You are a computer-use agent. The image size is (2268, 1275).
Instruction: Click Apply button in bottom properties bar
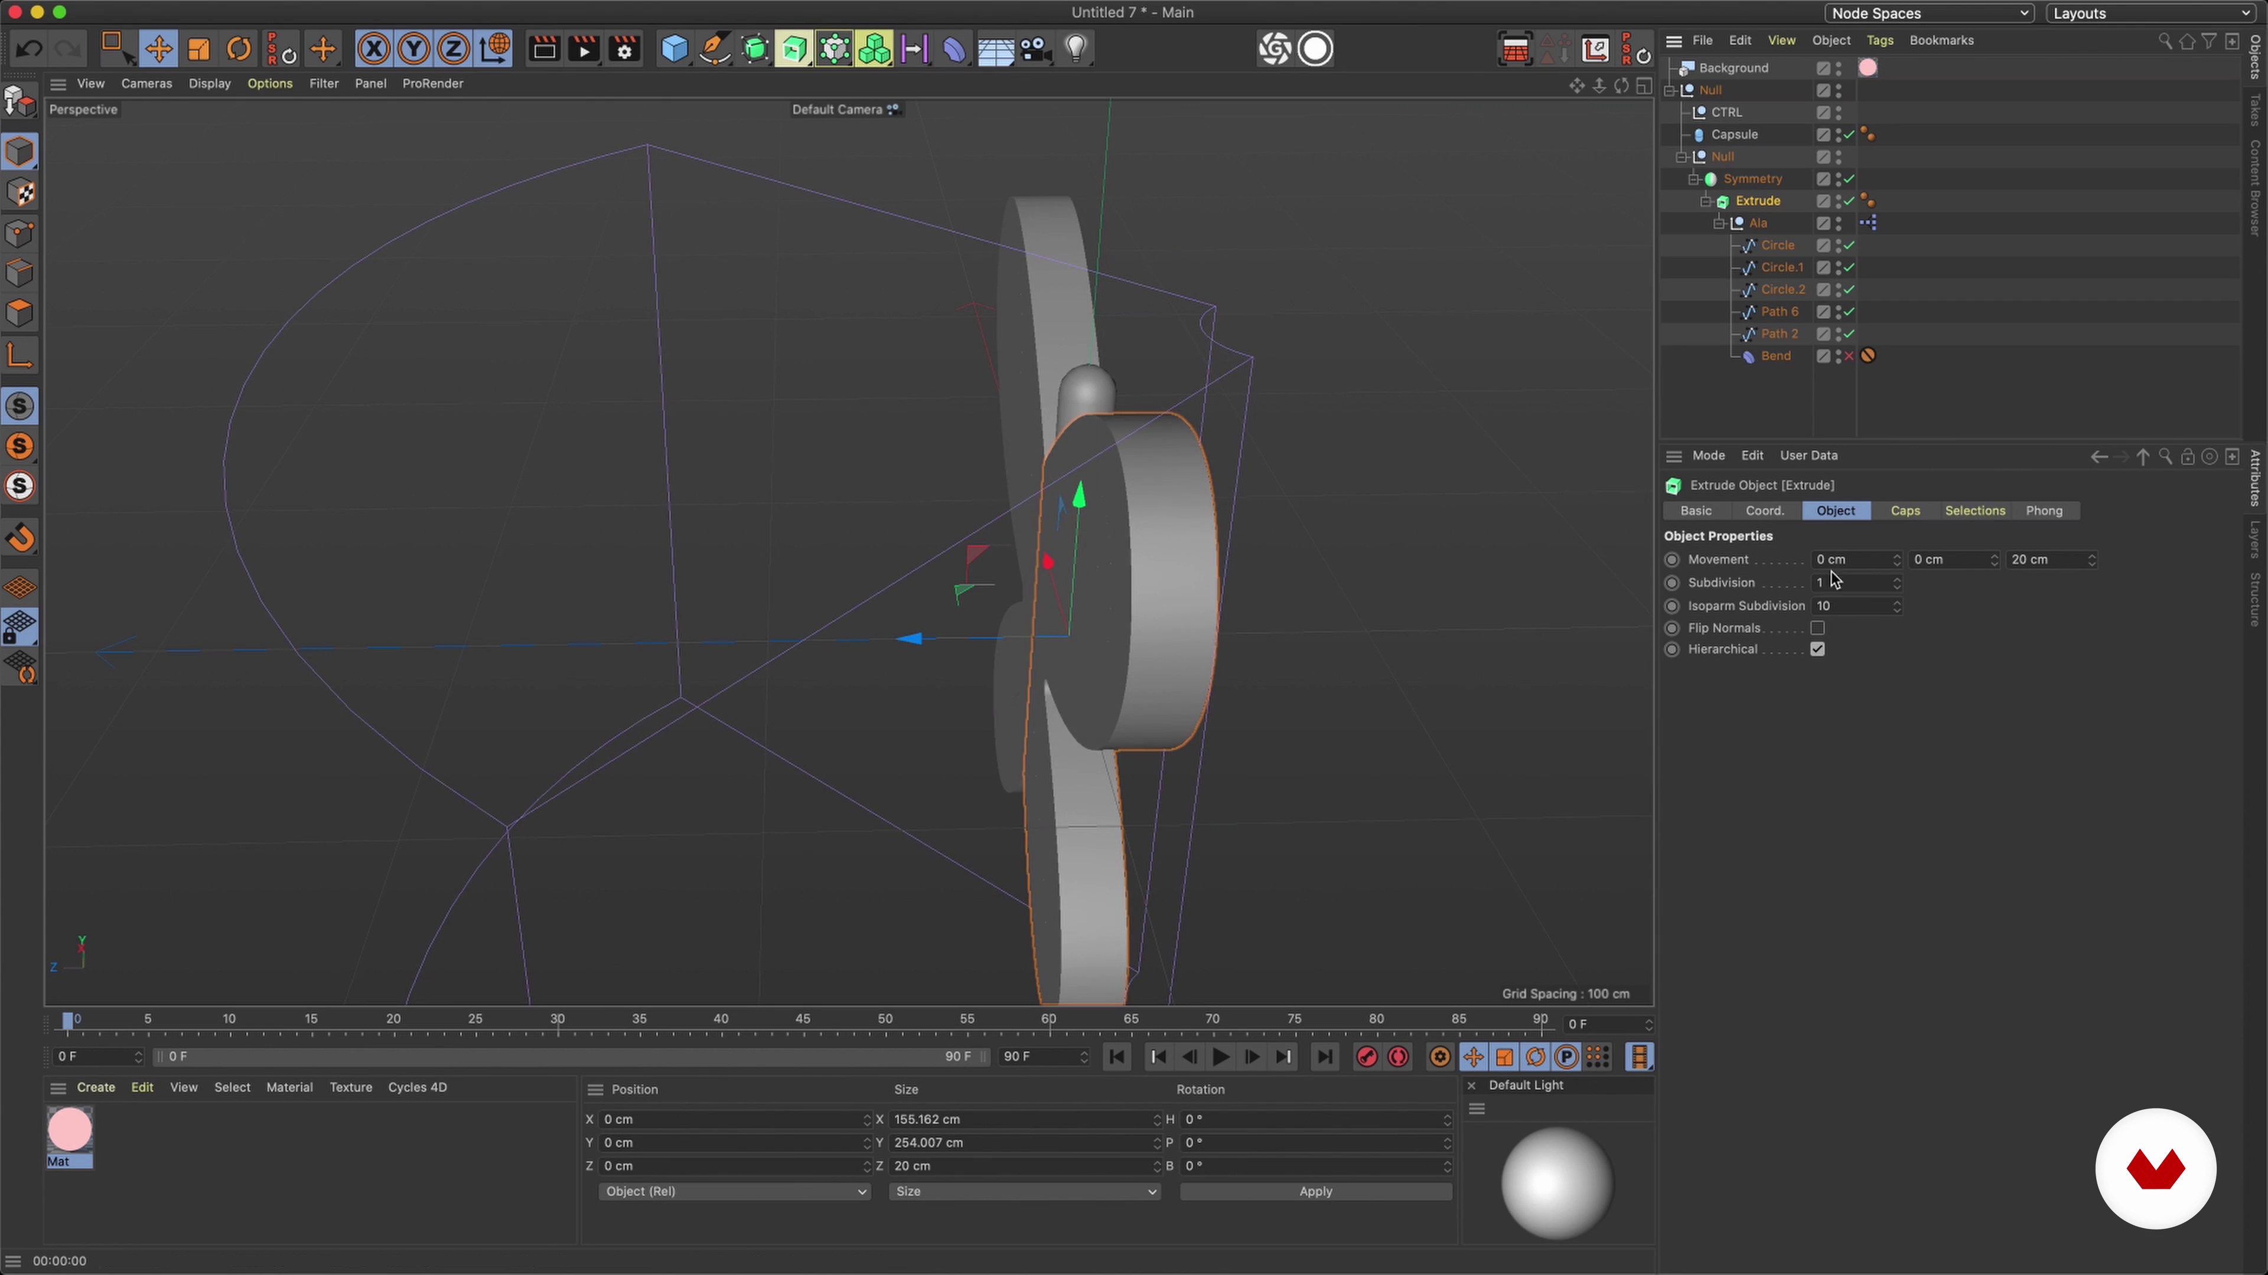point(1315,1191)
